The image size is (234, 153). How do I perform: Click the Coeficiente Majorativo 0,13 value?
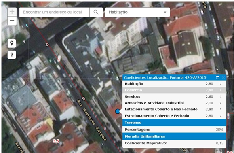point(220,143)
